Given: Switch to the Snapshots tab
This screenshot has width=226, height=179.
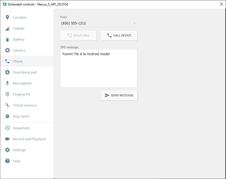Looking at the screenshot, I should [21, 128].
